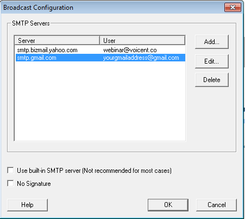Screen dimensions: 245x219
Task: Click the SMTP Servers group label
Action: coord(31,23)
